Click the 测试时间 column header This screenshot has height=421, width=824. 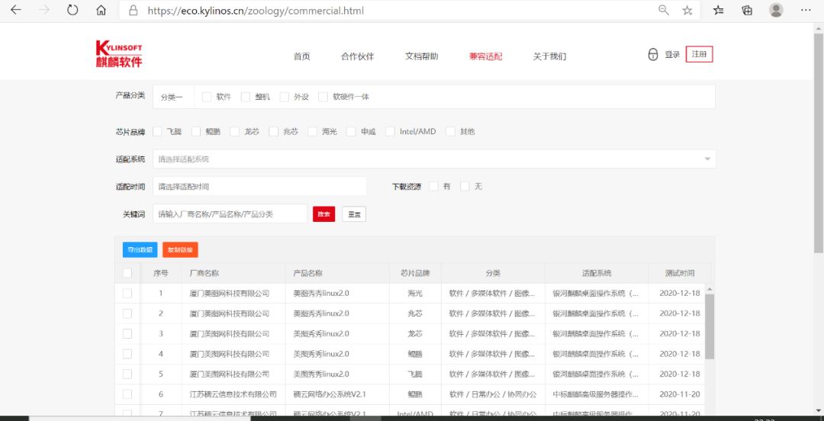(680, 273)
